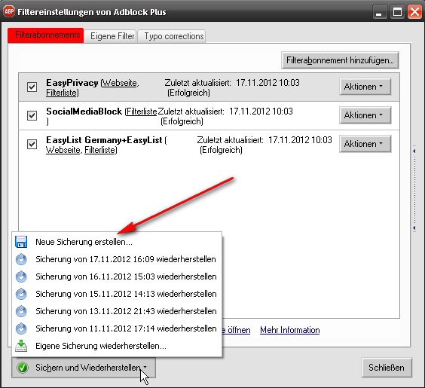The image size is (425, 388).
Task: Click restore icon beside 11.11.2012 17:14 backup
Action: pyautogui.click(x=21, y=328)
